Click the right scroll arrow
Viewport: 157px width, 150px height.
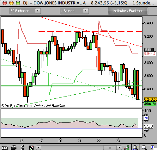click(119, 147)
